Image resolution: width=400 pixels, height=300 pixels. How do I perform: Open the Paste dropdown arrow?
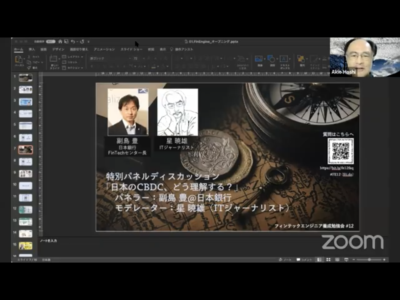(24, 59)
